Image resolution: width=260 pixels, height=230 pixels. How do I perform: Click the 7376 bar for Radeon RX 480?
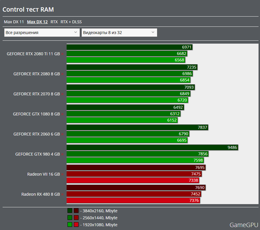pyautogui.click(x=133, y=200)
